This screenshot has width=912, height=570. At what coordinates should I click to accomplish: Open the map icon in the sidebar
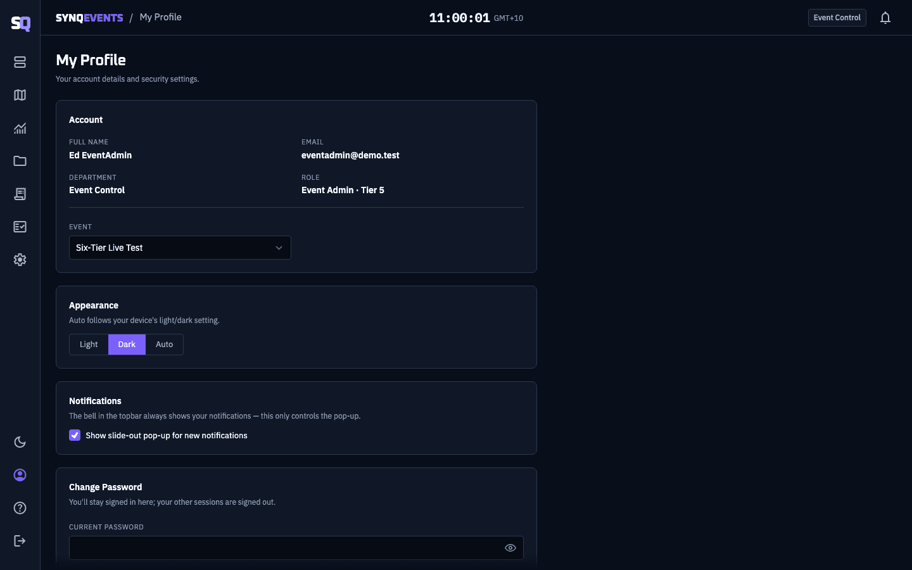pyautogui.click(x=20, y=95)
